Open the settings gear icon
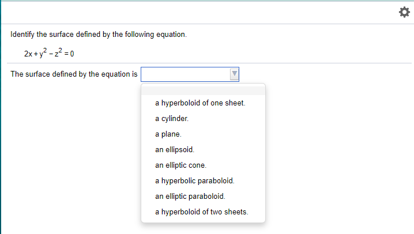This screenshot has width=414, height=234. (404, 13)
